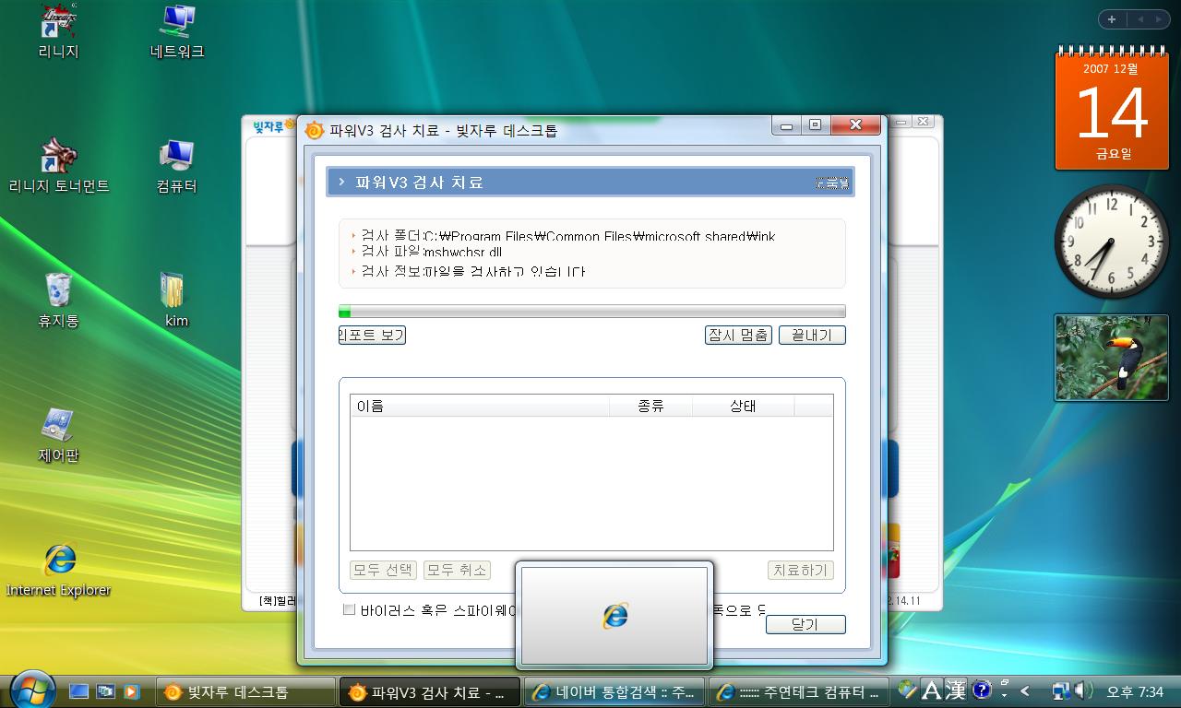Screen dimensions: 1181x708
Task: Click the volume speaker tray icon
Action: pos(1083,690)
